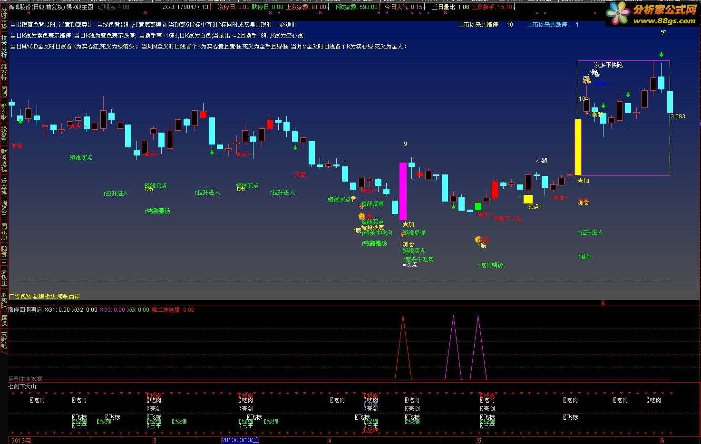Open the 新东财 sidebar tab

pyautogui.click(x=4, y=112)
